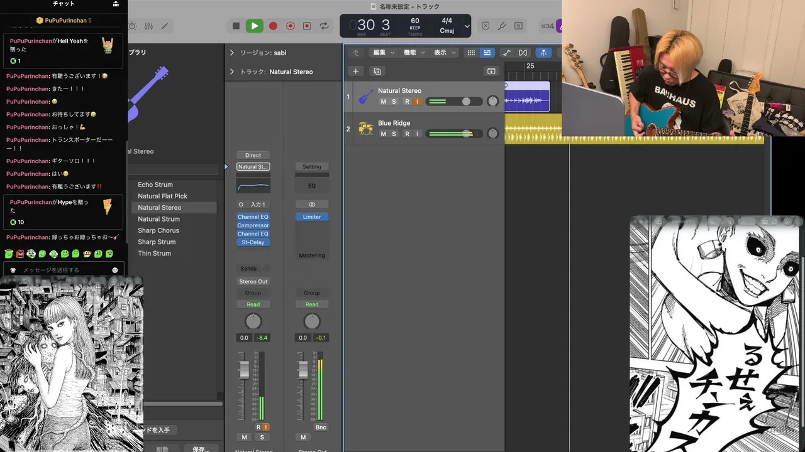This screenshot has height=452, width=805.
Task: Click the green Play button
Action: 254,26
